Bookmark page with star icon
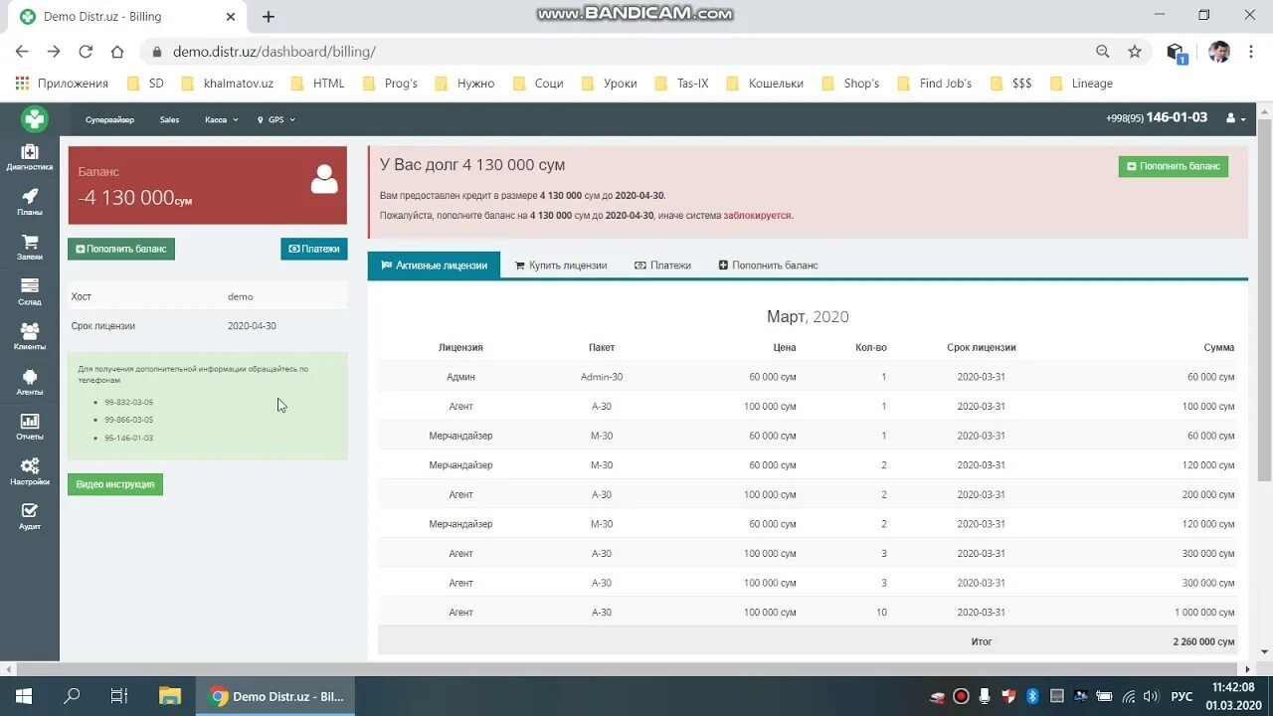The height and width of the screenshot is (716, 1273). [1135, 52]
